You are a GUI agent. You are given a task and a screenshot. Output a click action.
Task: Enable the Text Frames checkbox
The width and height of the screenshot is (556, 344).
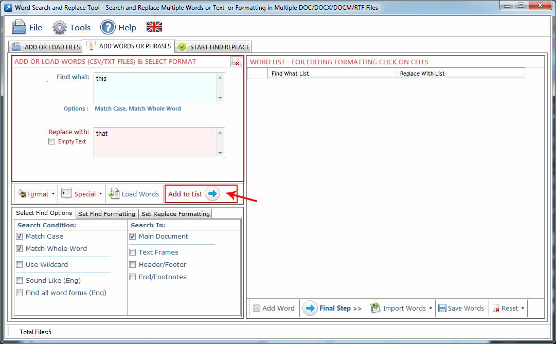coord(133,252)
